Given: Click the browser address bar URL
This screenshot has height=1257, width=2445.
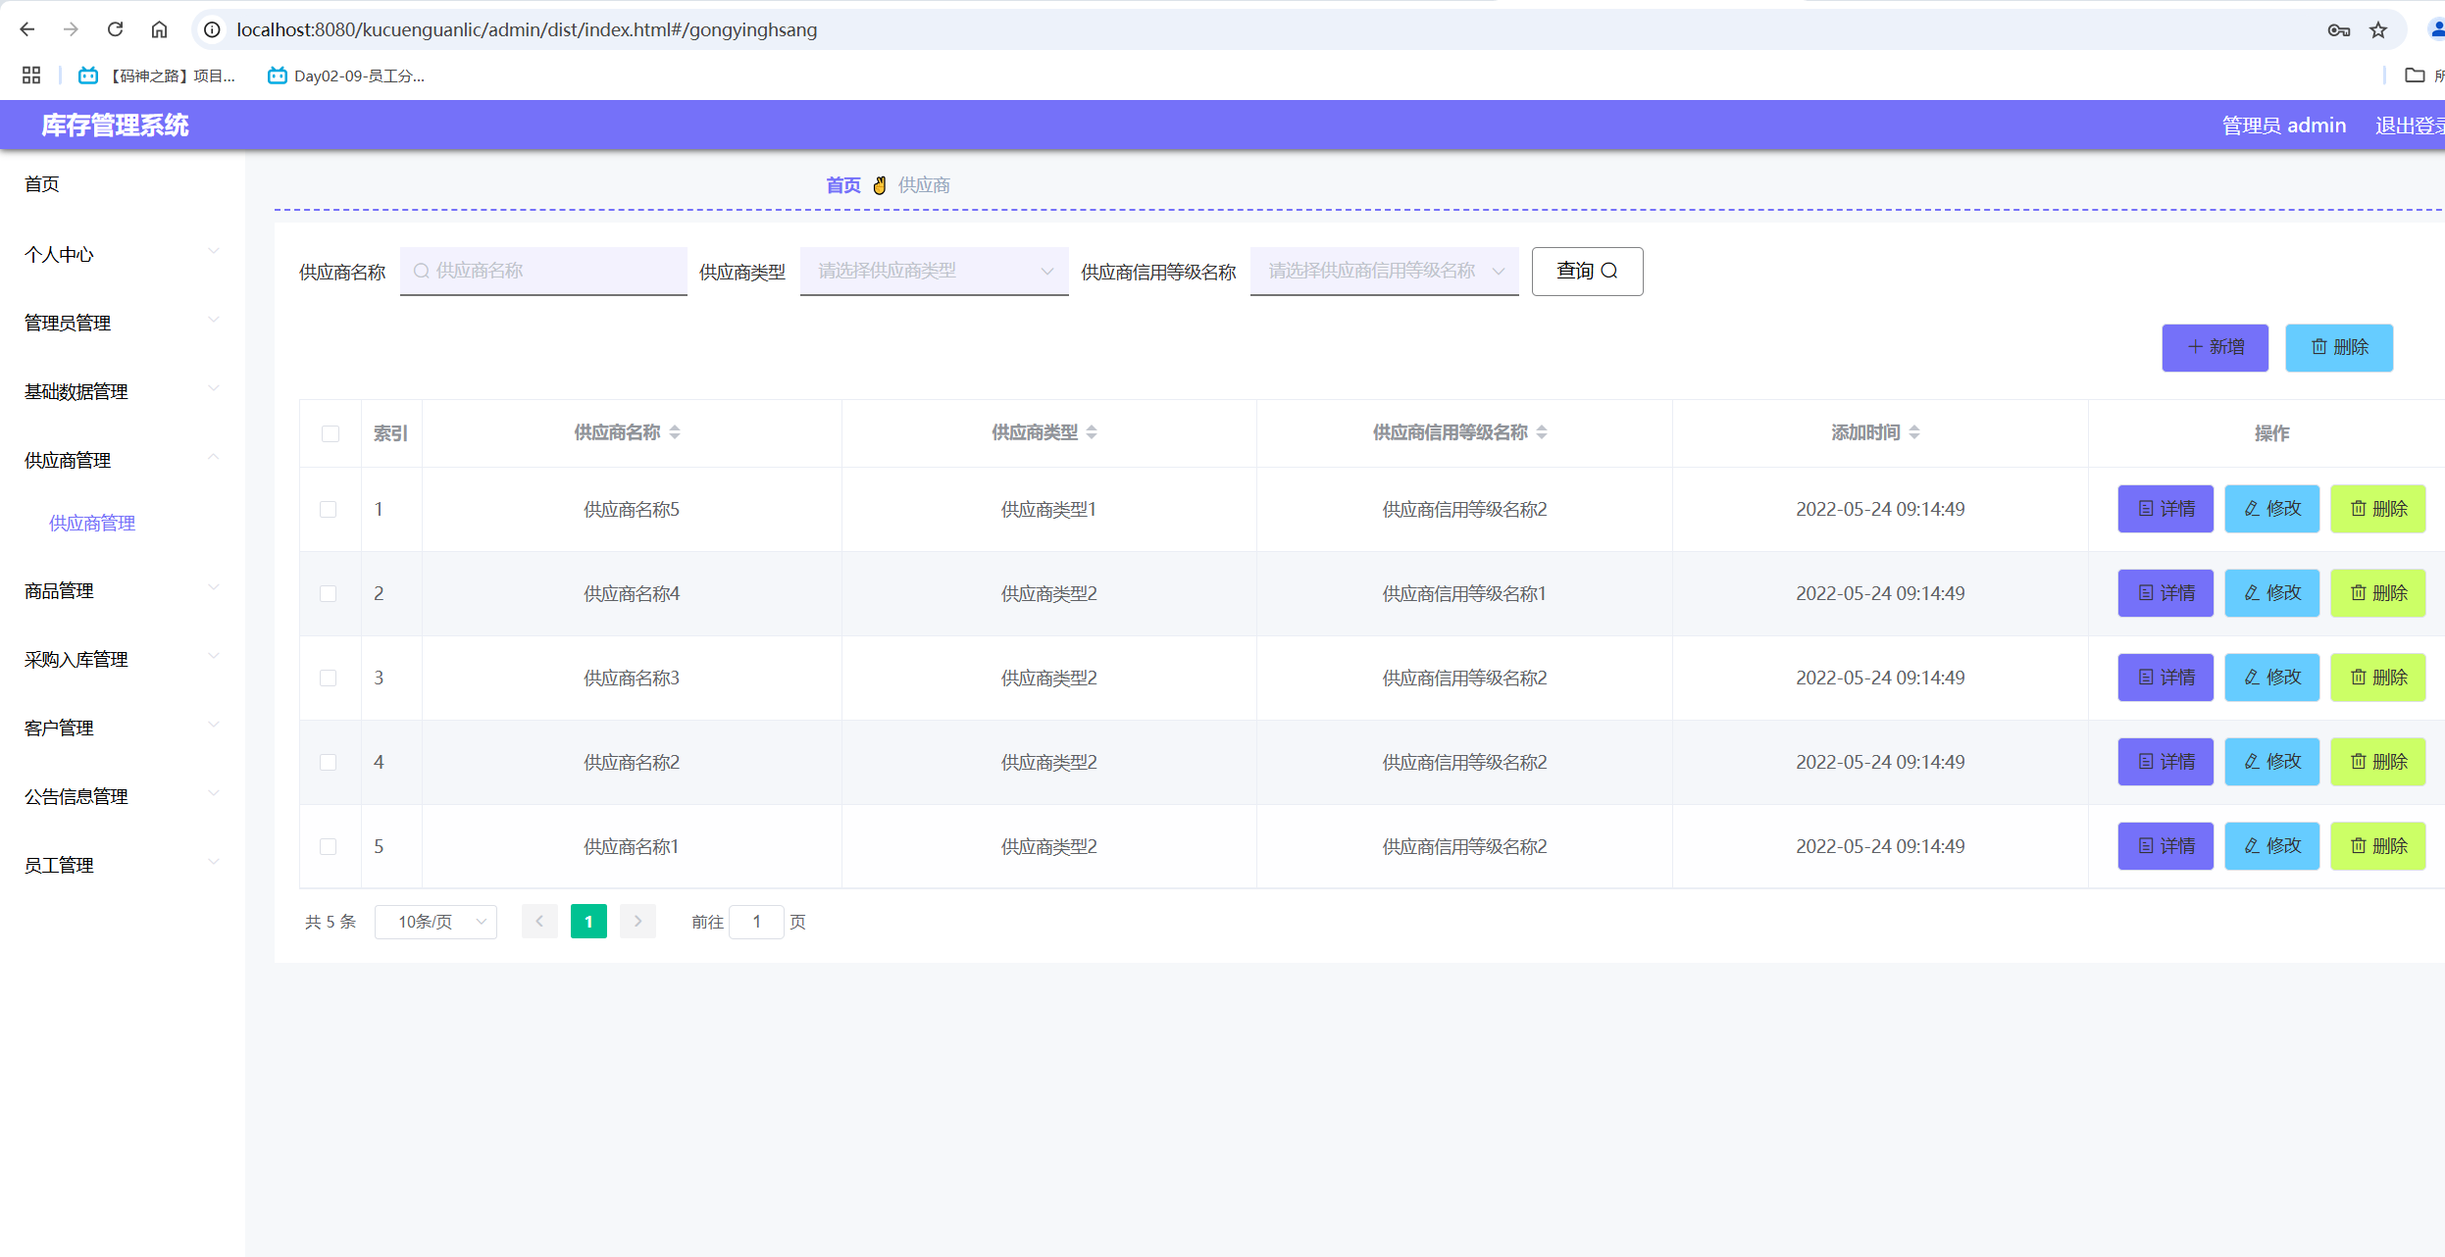Looking at the screenshot, I should (527, 29).
